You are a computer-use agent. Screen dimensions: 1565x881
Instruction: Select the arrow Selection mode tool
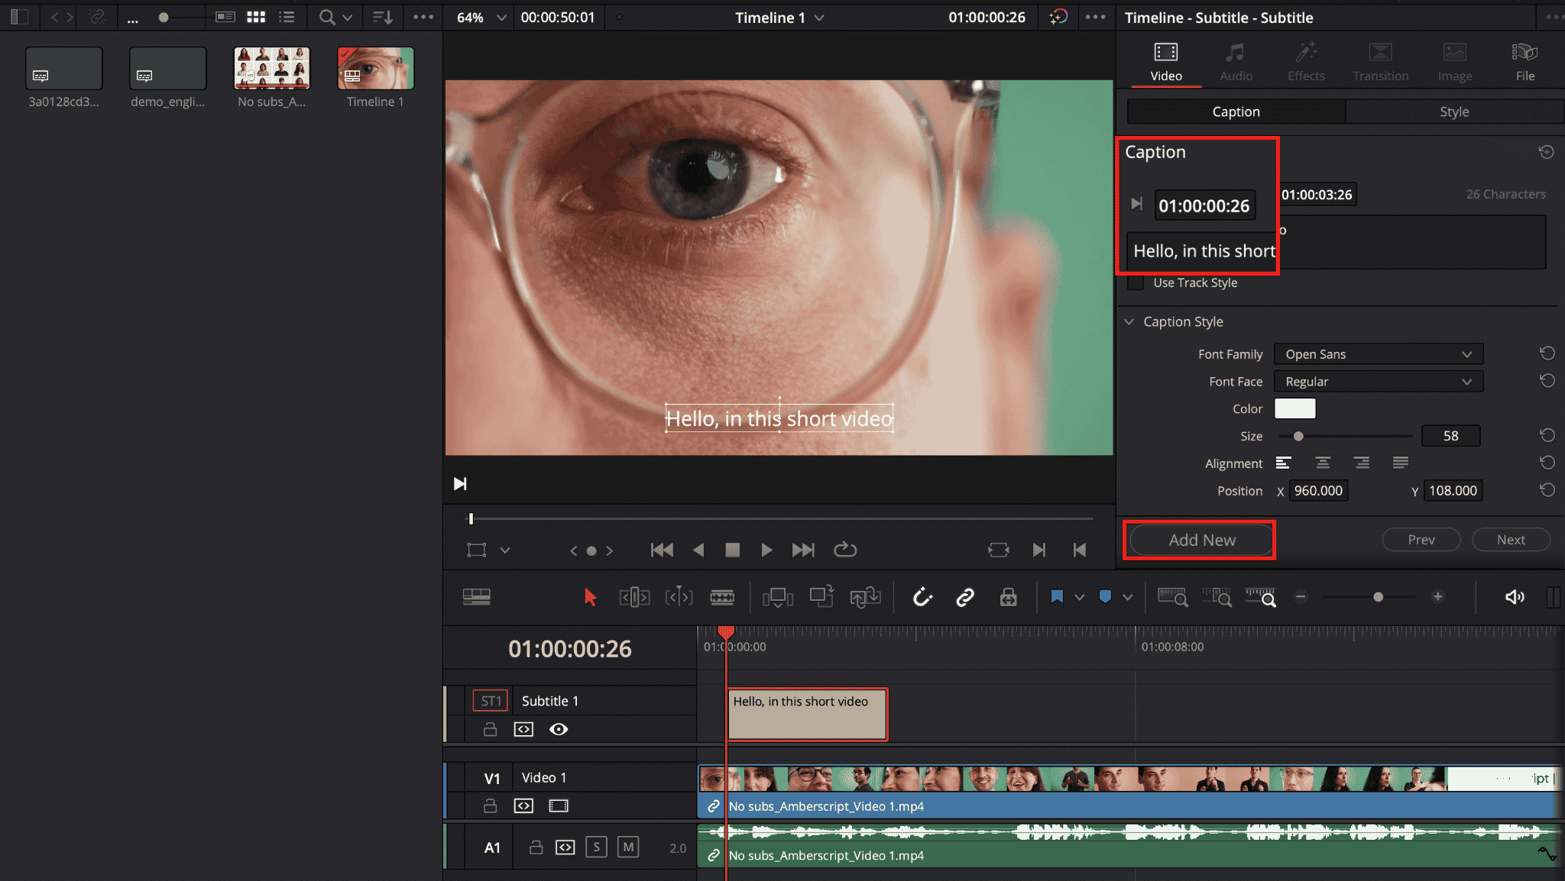590,597
